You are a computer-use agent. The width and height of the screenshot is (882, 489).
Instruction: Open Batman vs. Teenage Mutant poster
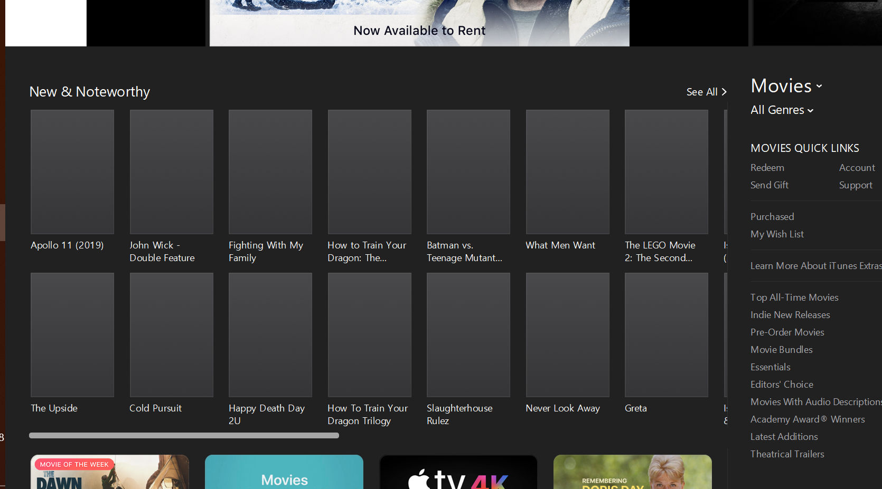point(468,172)
